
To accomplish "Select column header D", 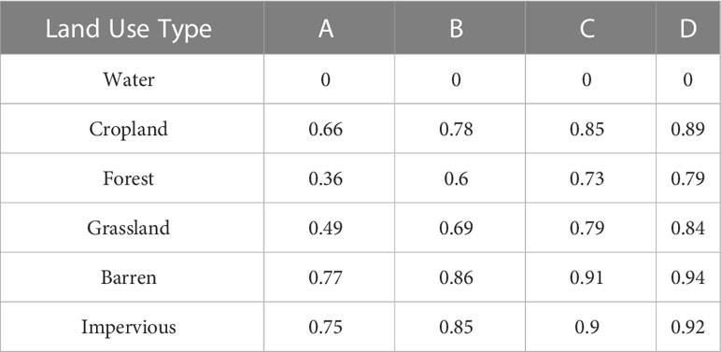I will (688, 30).
